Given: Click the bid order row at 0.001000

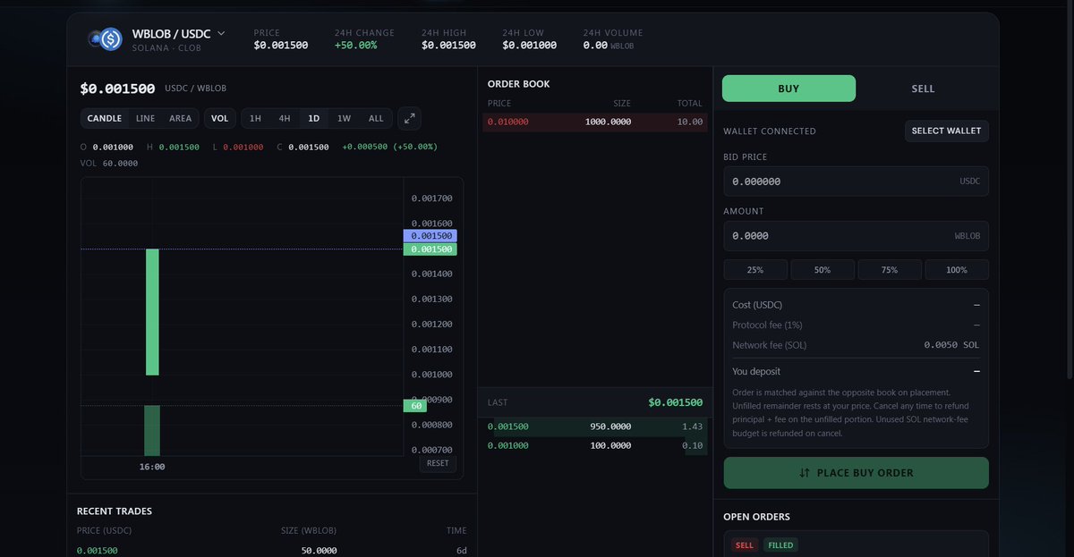Looking at the screenshot, I should pyautogui.click(x=595, y=445).
